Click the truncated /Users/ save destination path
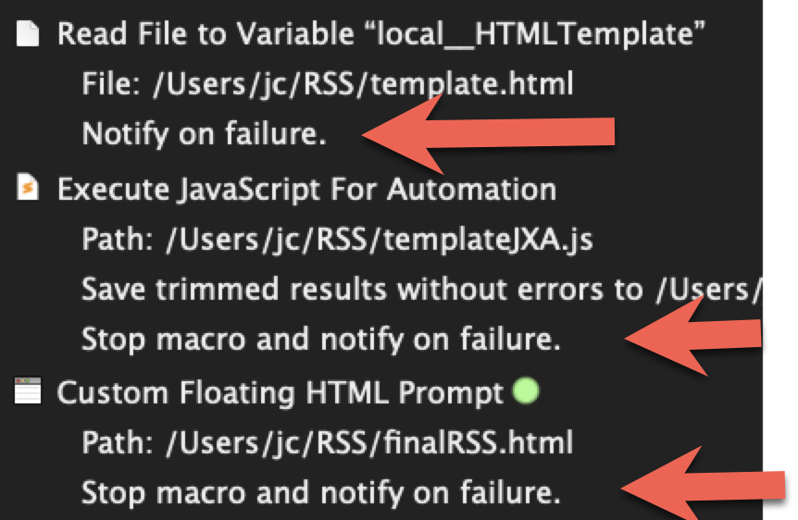Image resolution: width=798 pixels, height=520 pixels. pyautogui.click(x=711, y=290)
